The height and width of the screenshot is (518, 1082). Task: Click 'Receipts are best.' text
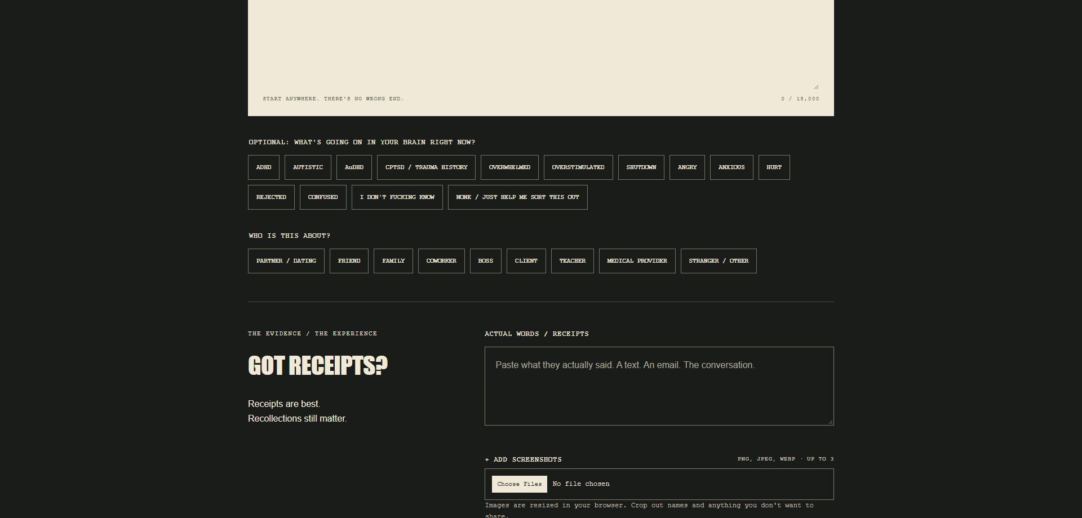click(284, 404)
